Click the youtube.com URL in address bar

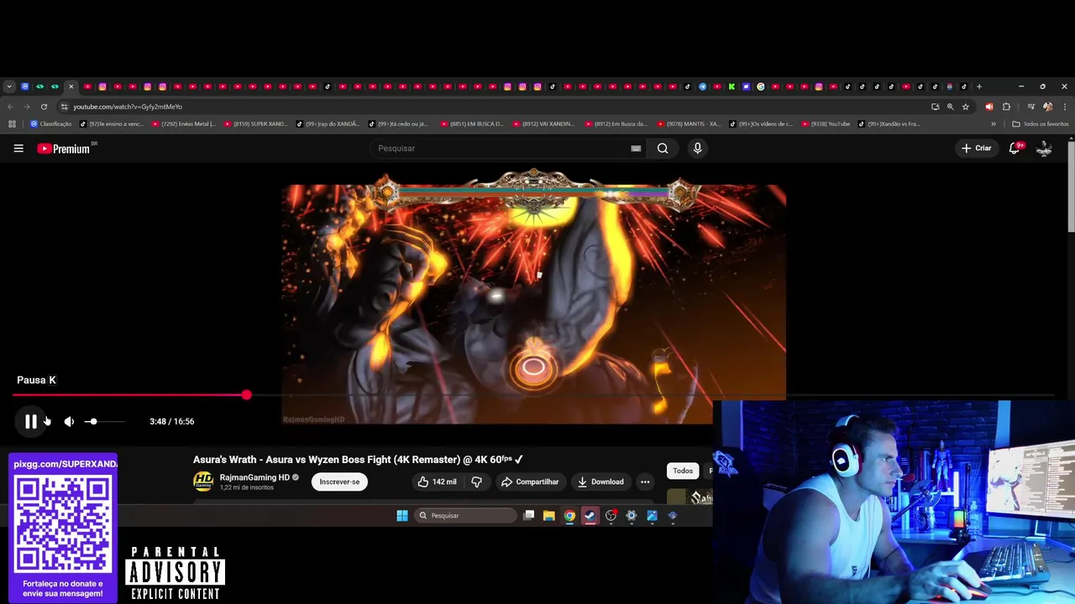128,107
